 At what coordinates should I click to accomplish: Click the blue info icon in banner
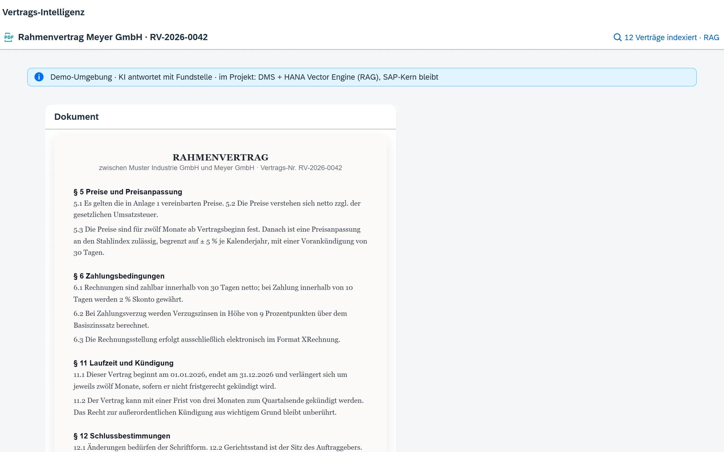coord(39,77)
